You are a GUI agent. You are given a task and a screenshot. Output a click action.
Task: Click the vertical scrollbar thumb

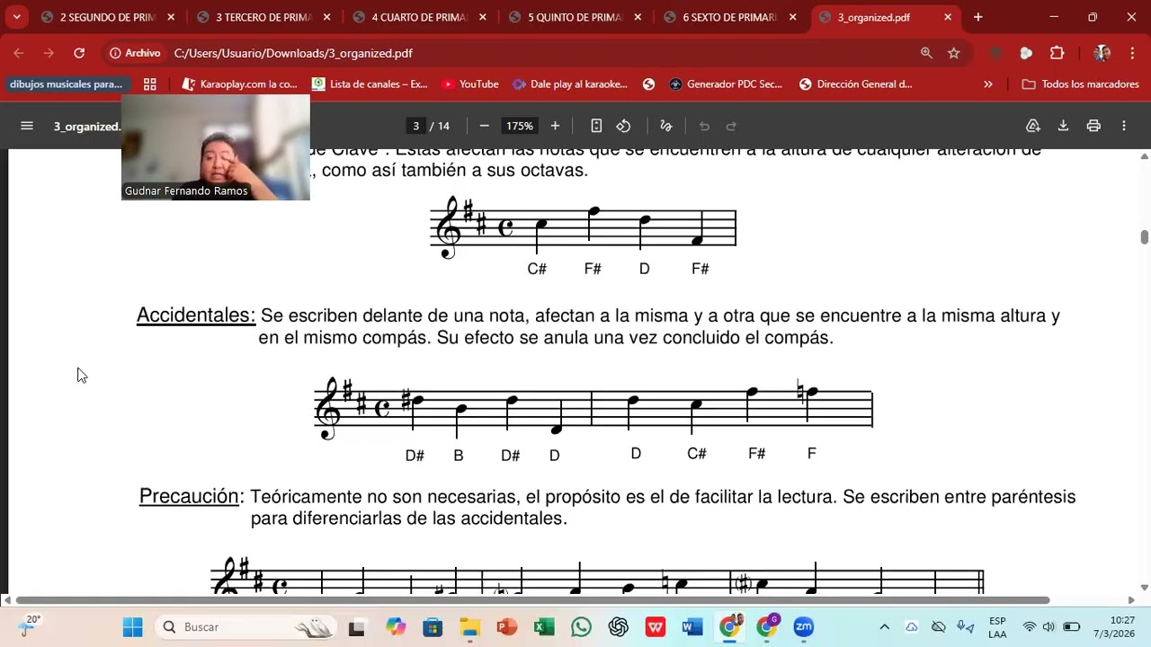tap(1144, 237)
